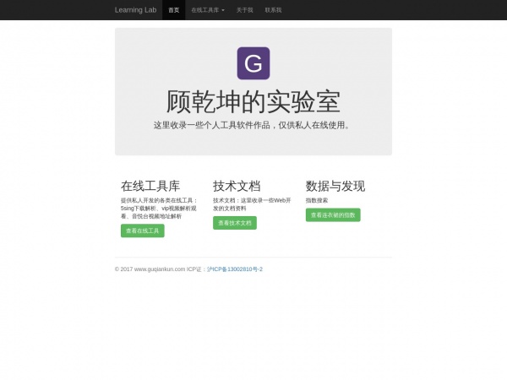Click the 指数搜索 text

317,200
